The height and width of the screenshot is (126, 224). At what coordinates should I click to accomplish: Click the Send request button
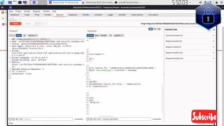pyautogui.click(x=15, y=23)
